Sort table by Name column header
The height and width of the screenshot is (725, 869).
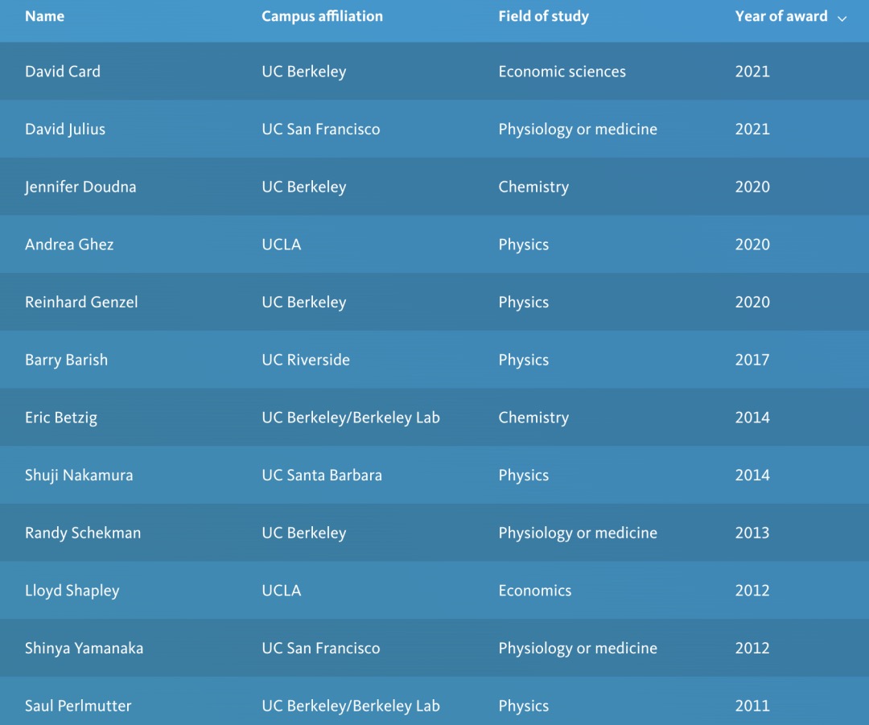point(44,16)
